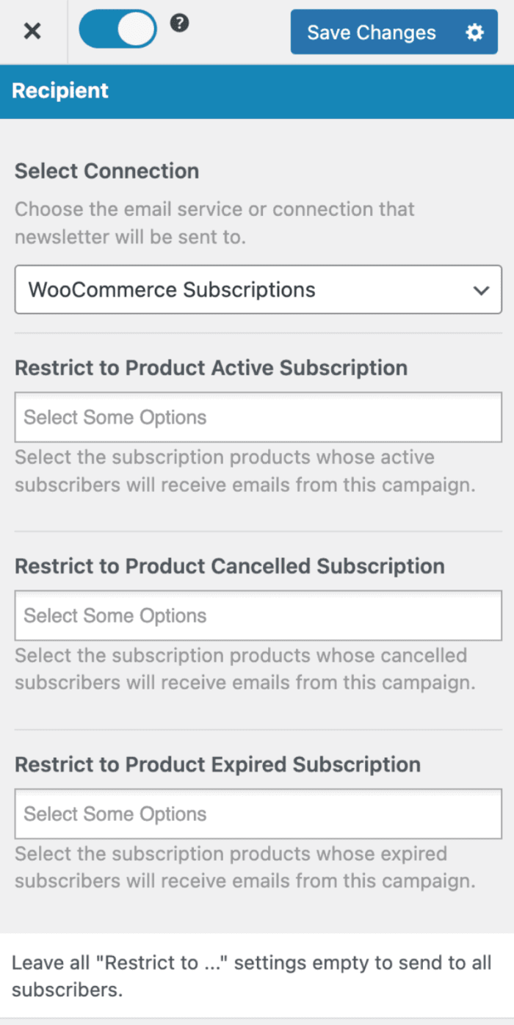Click the Restrict to Product Expired Subscription label

(218, 764)
